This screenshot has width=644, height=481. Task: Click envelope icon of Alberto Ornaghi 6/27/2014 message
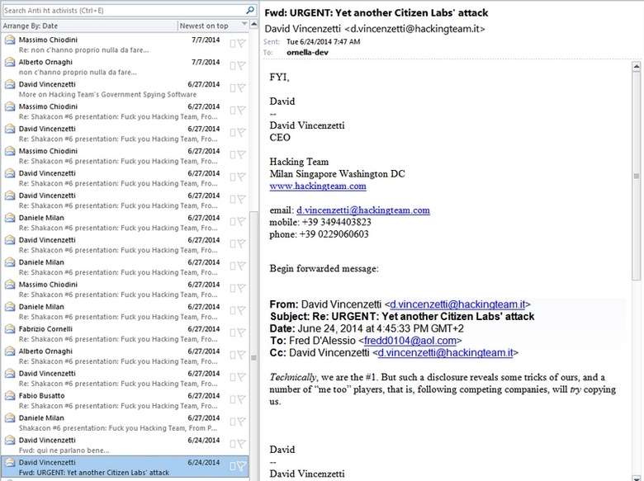10,351
